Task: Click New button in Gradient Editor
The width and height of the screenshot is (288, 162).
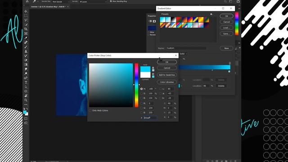Action: [x=226, y=48]
